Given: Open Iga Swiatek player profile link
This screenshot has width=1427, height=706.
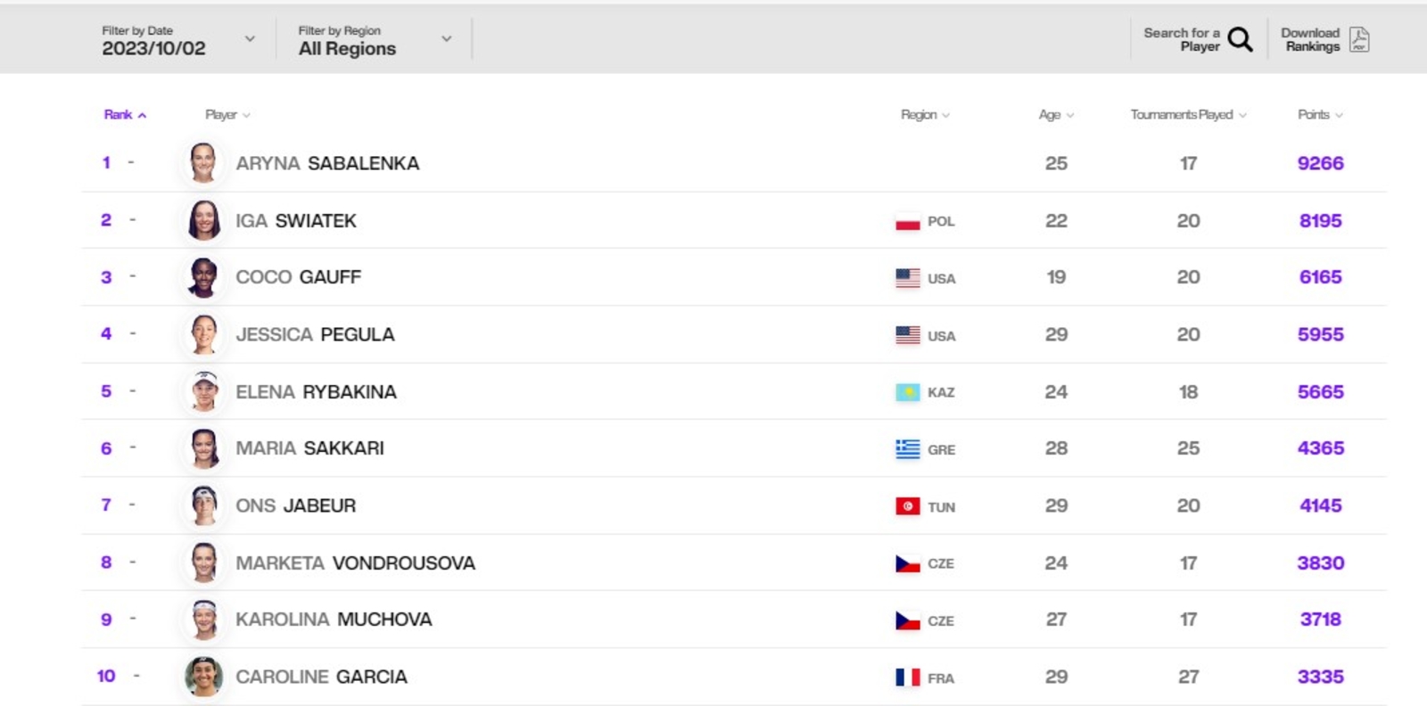Looking at the screenshot, I should pyautogui.click(x=296, y=221).
